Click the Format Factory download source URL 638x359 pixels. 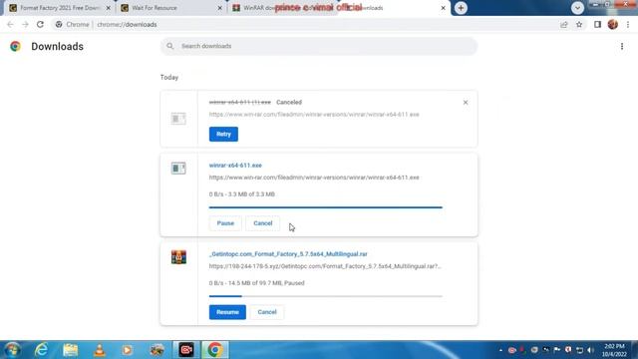point(325,266)
